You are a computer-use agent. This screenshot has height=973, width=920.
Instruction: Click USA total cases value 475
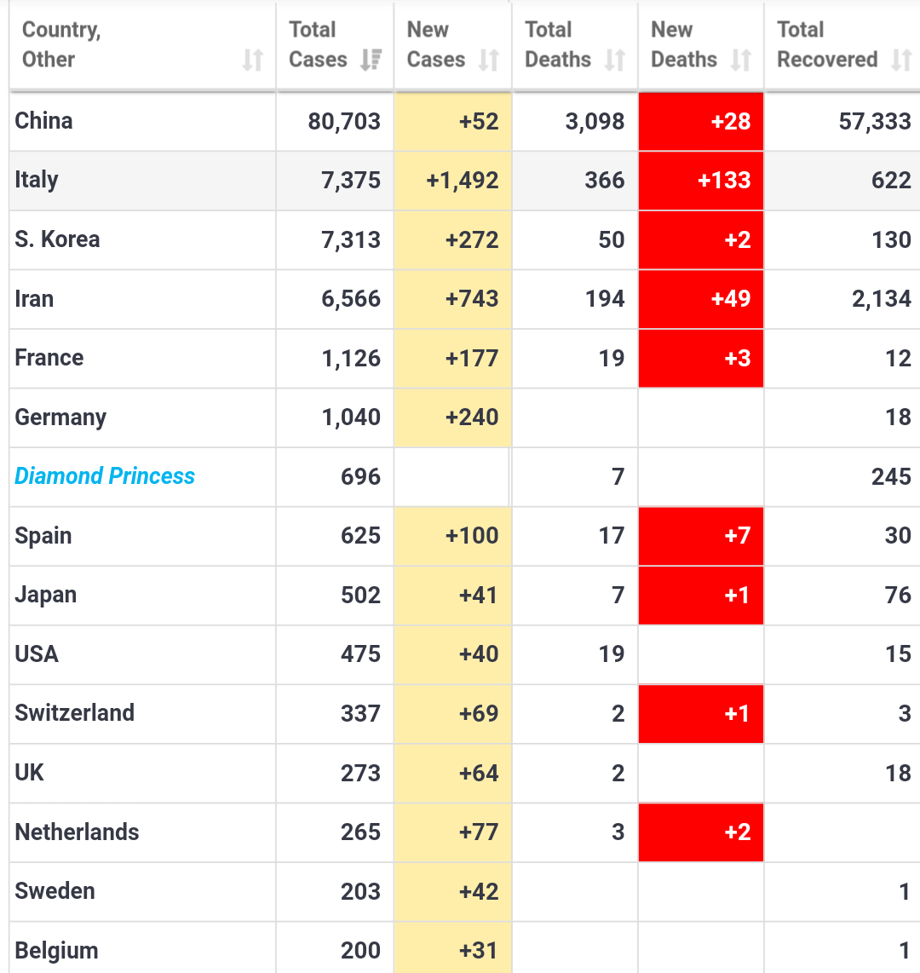[360, 654]
